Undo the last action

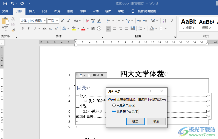coord(12,3)
